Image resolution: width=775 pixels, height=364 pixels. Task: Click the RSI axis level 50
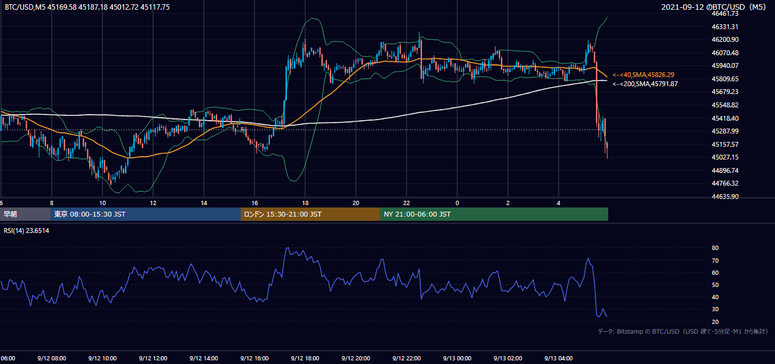pyautogui.click(x=715, y=285)
